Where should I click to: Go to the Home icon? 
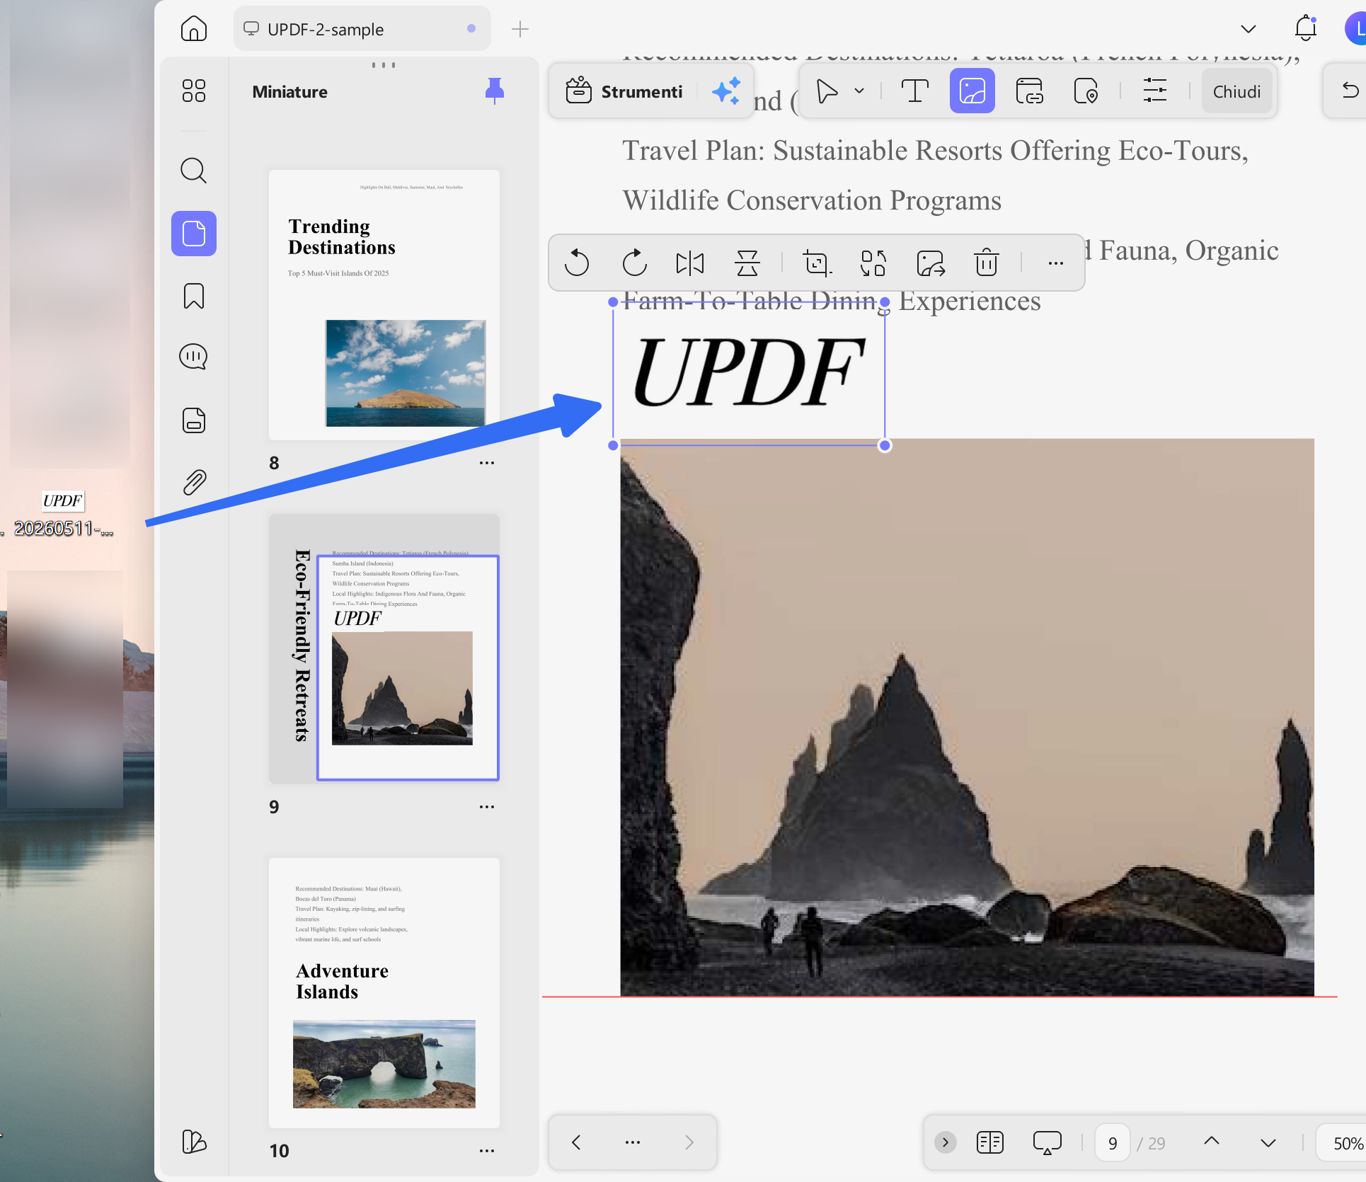193,29
